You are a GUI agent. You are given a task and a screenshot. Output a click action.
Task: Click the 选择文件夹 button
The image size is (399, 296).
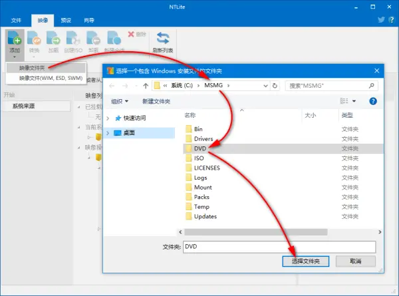pyautogui.click(x=306, y=261)
